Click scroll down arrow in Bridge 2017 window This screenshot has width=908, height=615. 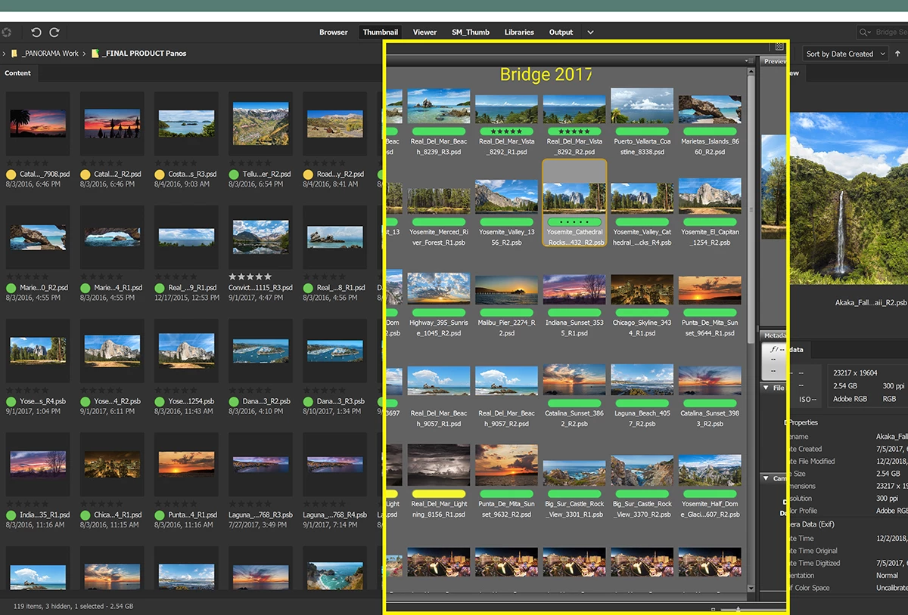pyautogui.click(x=751, y=589)
